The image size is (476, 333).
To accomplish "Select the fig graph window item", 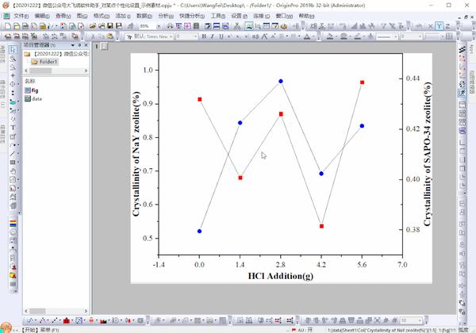I will click(x=32, y=90).
